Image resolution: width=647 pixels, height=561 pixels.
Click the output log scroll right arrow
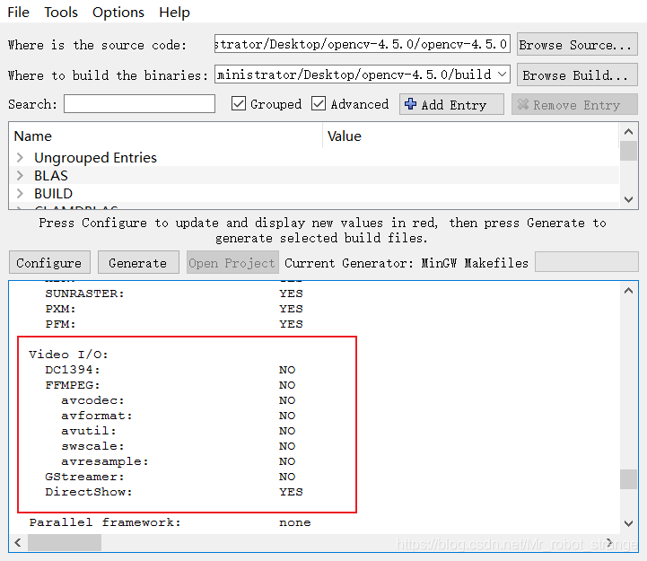pos(609,542)
